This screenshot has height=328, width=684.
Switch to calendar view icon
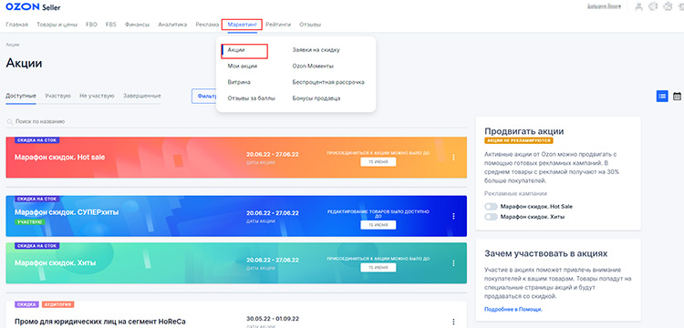pyautogui.click(x=677, y=97)
